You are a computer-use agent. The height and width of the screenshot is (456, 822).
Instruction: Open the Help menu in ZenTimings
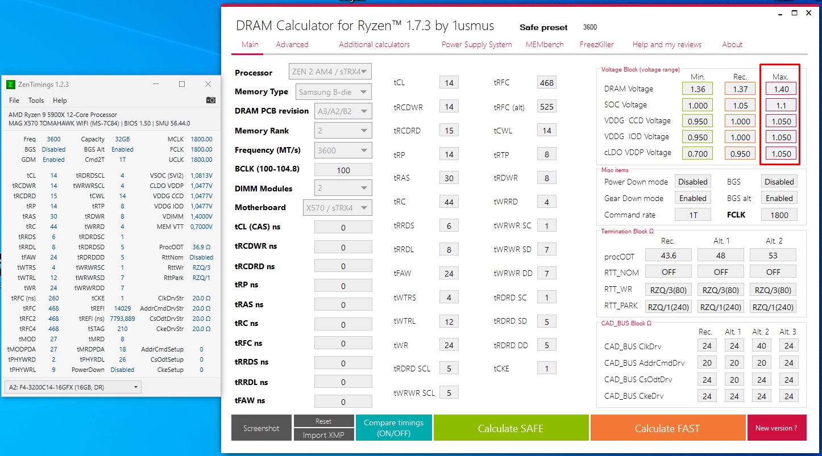(x=60, y=101)
